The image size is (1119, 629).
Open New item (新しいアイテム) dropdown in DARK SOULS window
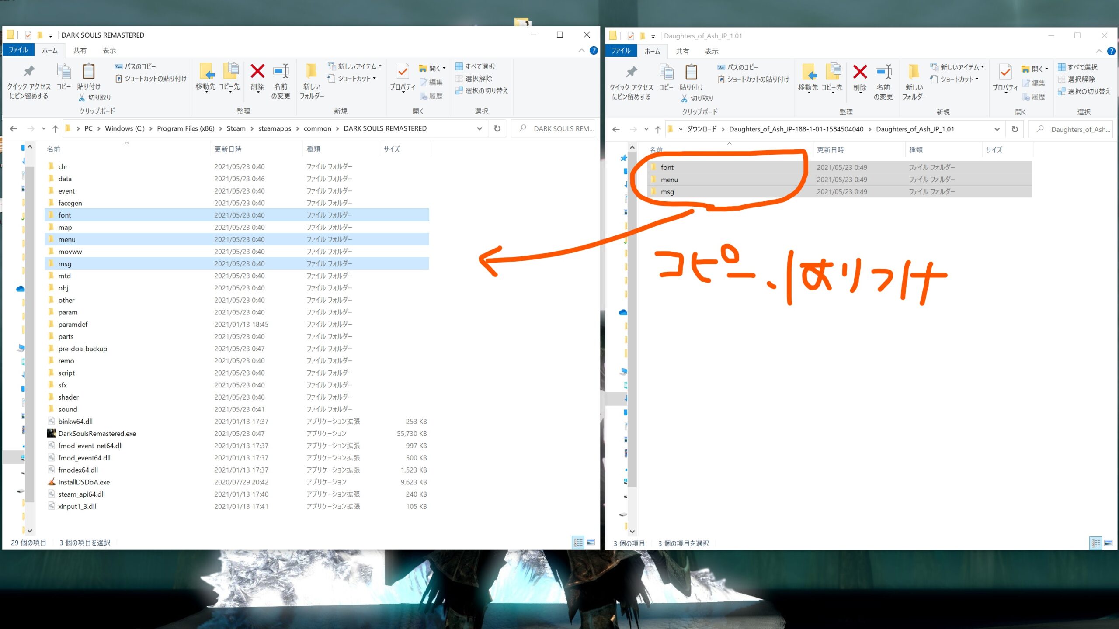[355, 66]
